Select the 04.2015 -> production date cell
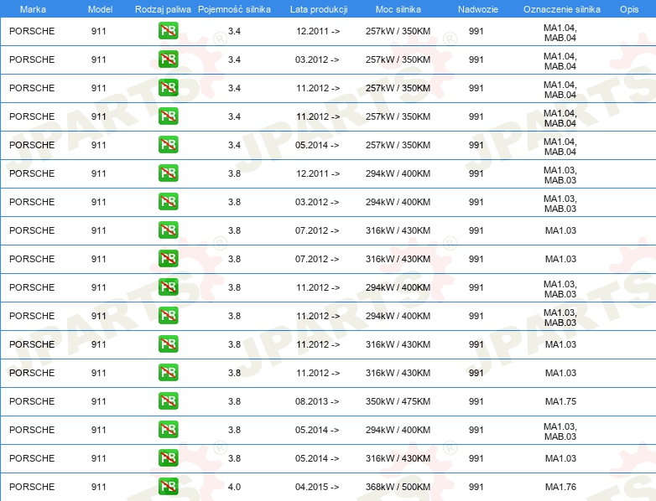The image size is (656, 501). pos(317,487)
